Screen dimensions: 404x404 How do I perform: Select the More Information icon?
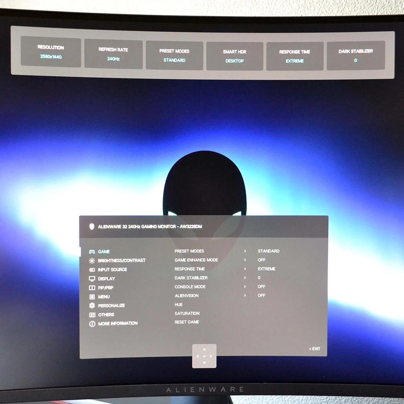pos(92,324)
